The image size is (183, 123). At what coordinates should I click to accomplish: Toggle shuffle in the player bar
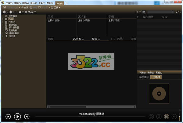(x=159, y=116)
